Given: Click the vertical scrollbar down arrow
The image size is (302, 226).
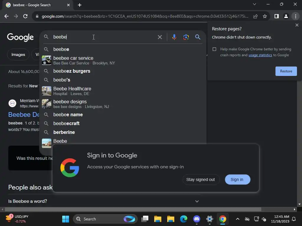Looking at the screenshot, I should click(299, 204).
